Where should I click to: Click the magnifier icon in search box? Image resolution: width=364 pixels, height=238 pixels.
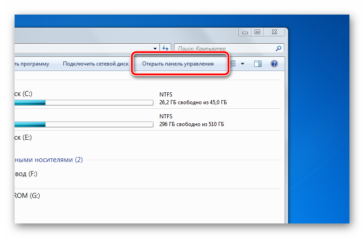[x=278, y=48]
